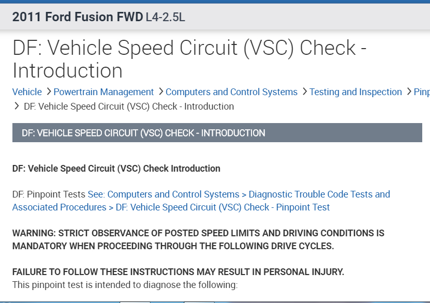Go to Powertrain Management breadcrumb
430x303 pixels.
(103, 92)
